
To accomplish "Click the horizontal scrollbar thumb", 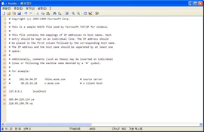I will [x=48, y=124].
